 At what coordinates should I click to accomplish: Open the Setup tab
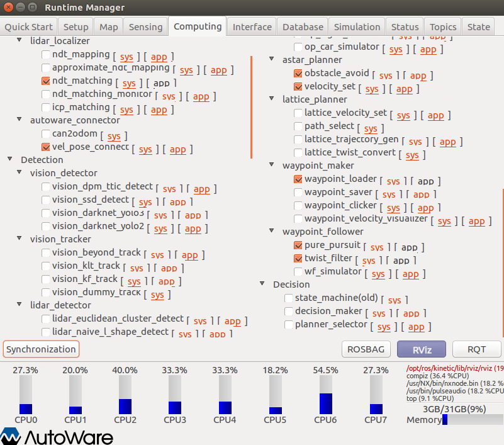pyautogui.click(x=76, y=26)
